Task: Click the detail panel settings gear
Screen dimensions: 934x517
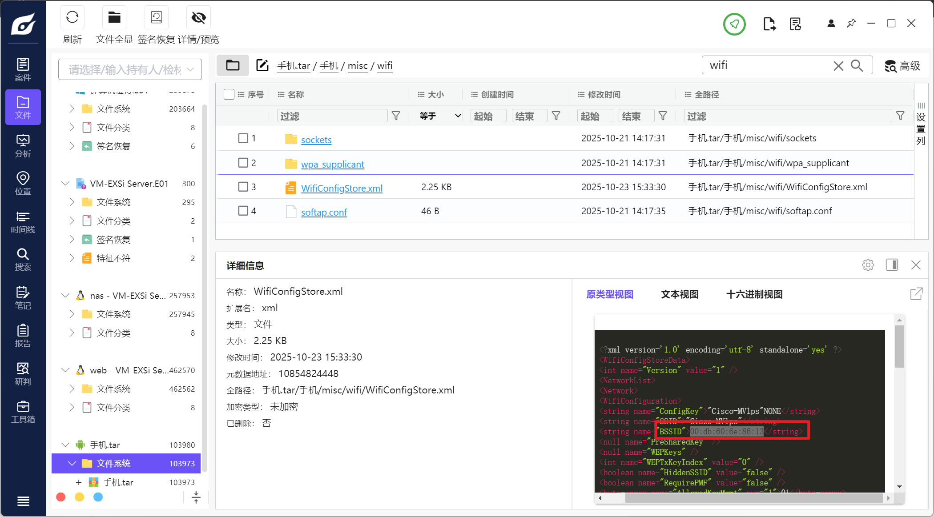Action: point(868,265)
